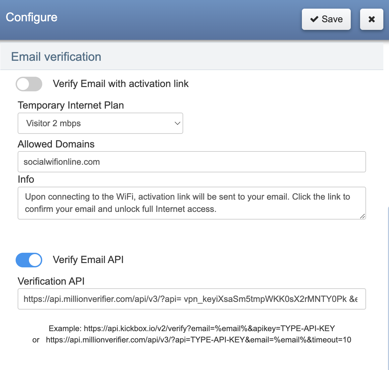
Task: Toggle the activation link email verification switch
Action: [29, 84]
